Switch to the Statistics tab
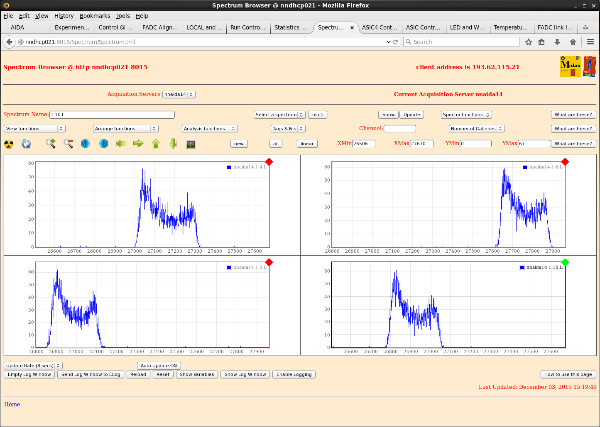The image size is (600, 427). (x=290, y=27)
